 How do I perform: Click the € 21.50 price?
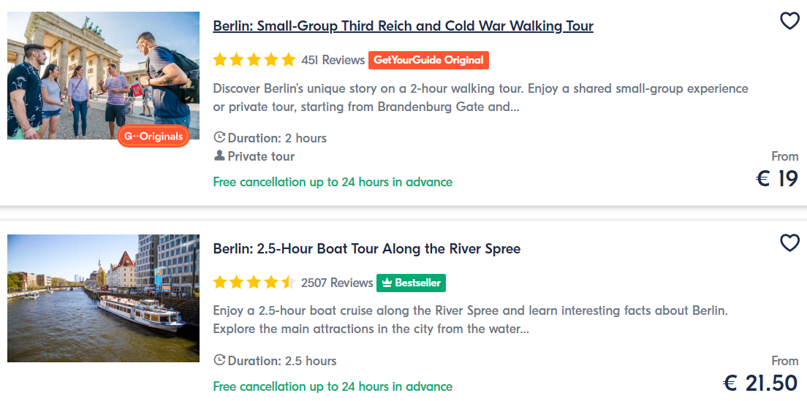pos(760,383)
